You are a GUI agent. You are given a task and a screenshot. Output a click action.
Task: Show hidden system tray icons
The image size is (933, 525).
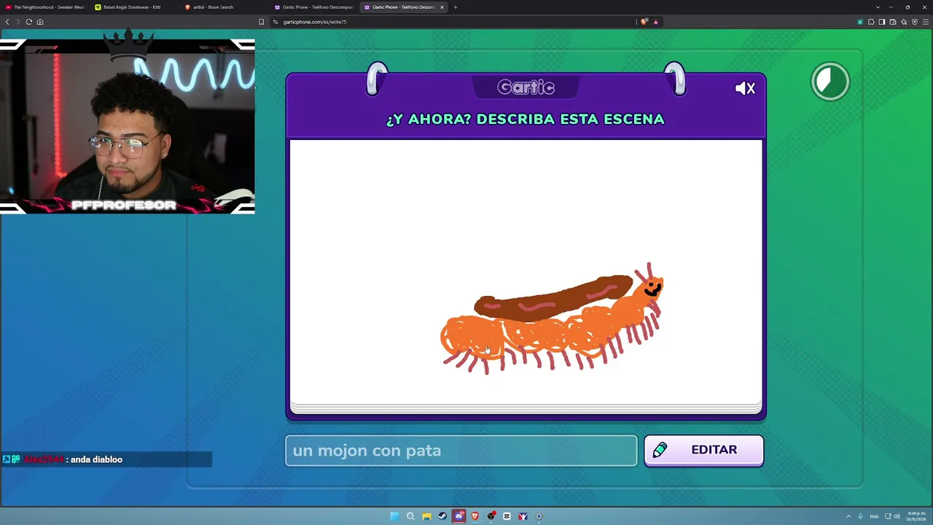coord(848,516)
